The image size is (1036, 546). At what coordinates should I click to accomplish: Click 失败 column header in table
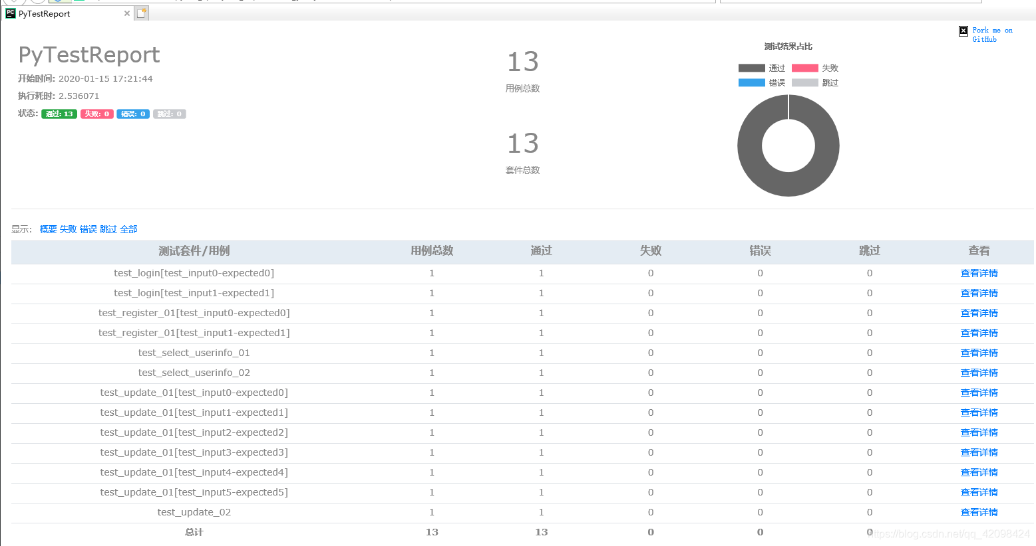click(x=651, y=251)
